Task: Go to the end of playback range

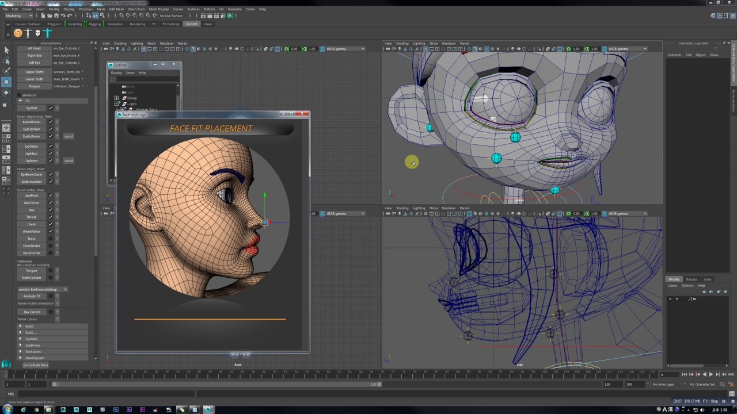Action: coord(730,374)
